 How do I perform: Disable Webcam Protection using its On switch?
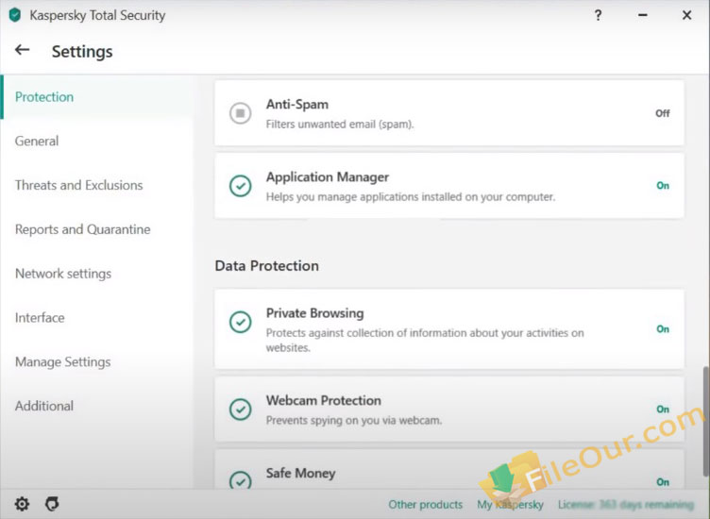[663, 409]
